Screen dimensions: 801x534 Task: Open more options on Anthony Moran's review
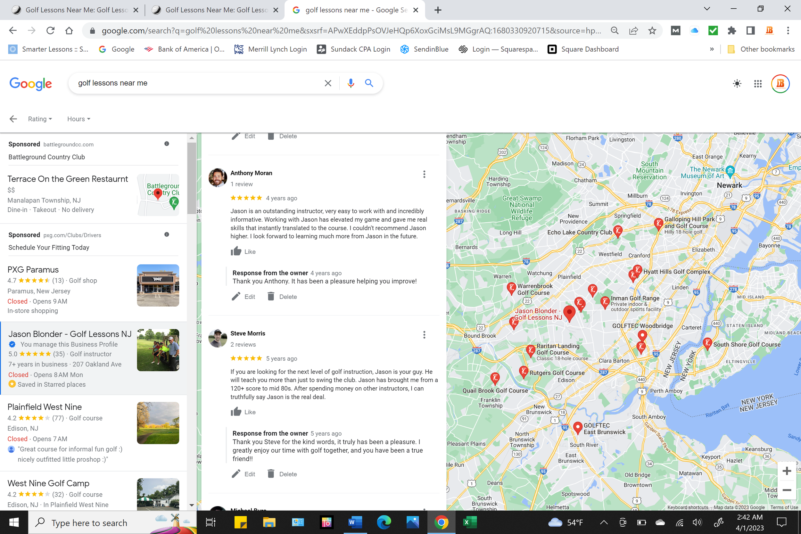click(x=424, y=174)
